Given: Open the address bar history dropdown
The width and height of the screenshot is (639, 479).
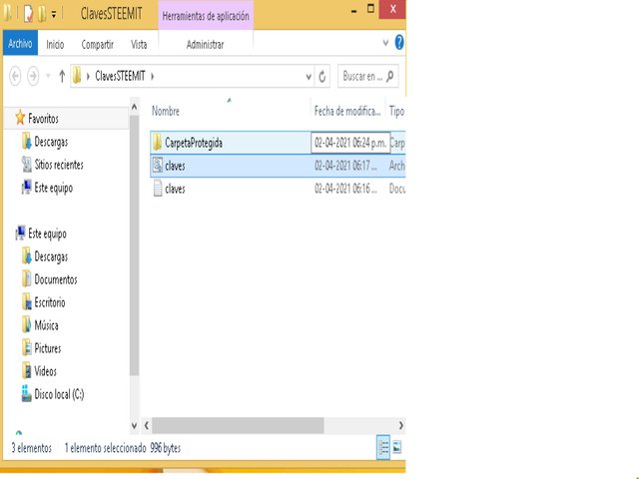Looking at the screenshot, I should click(309, 77).
